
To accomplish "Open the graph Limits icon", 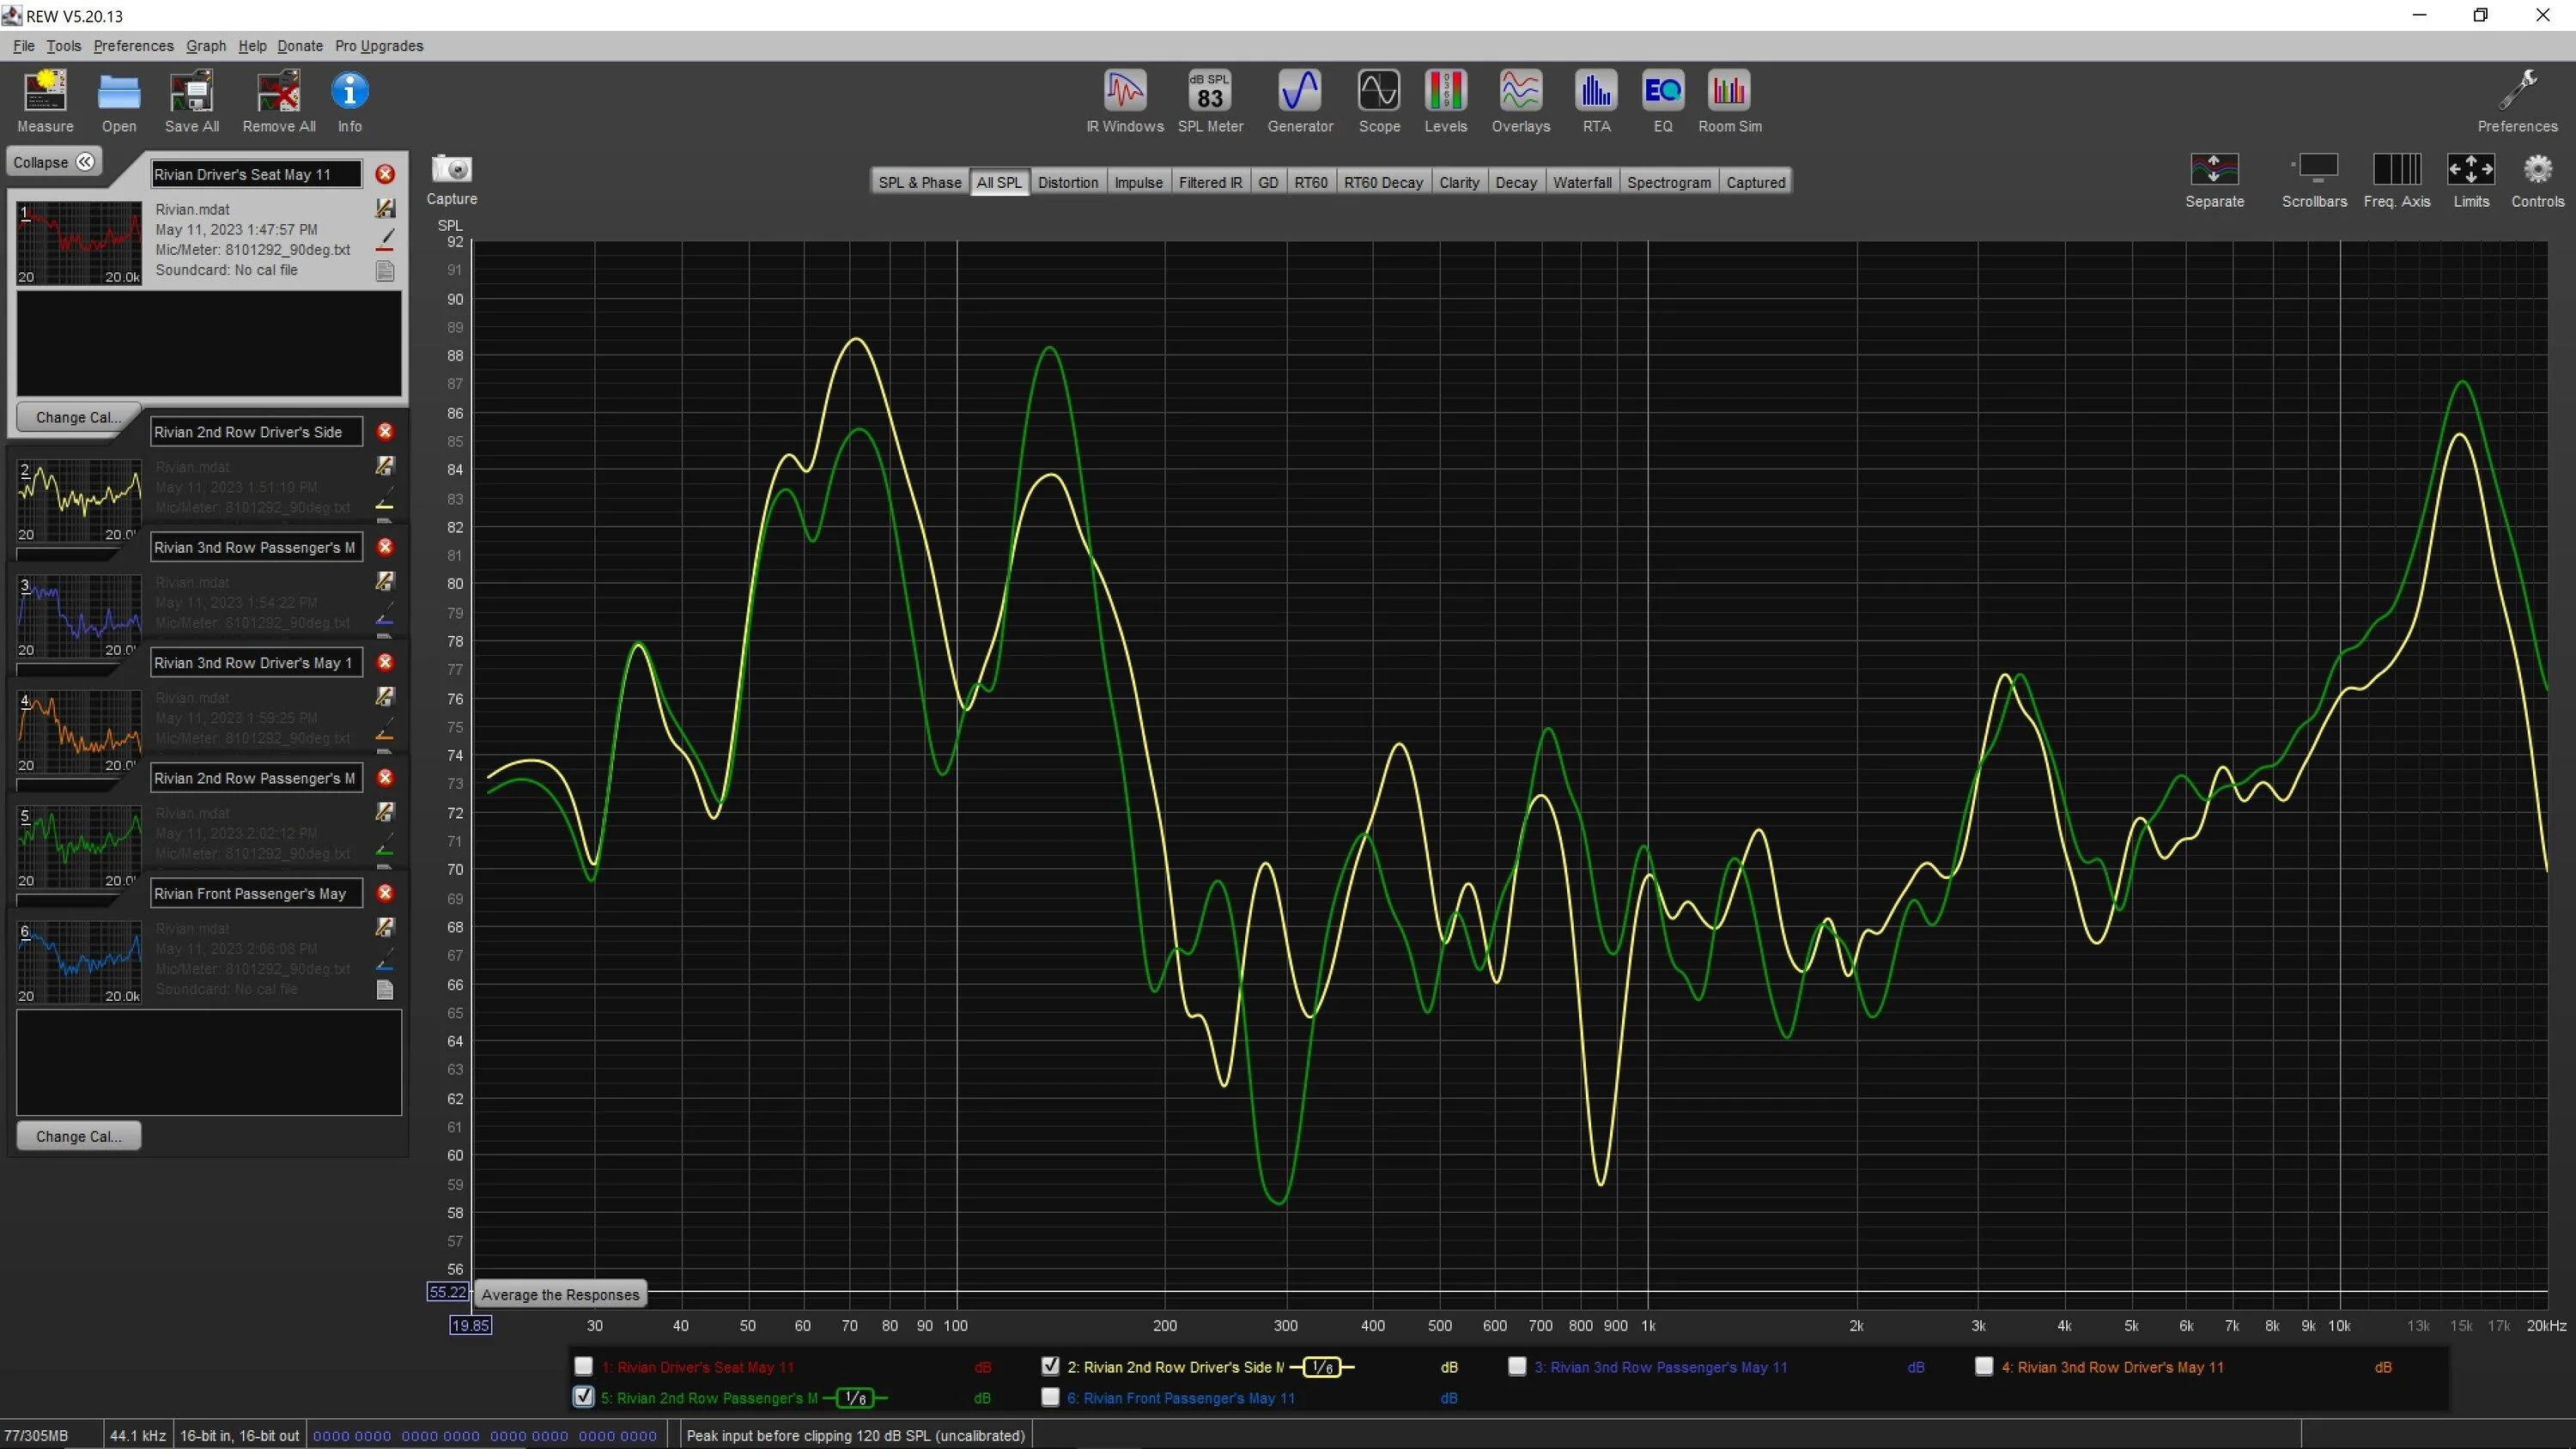I will pos(2471,180).
